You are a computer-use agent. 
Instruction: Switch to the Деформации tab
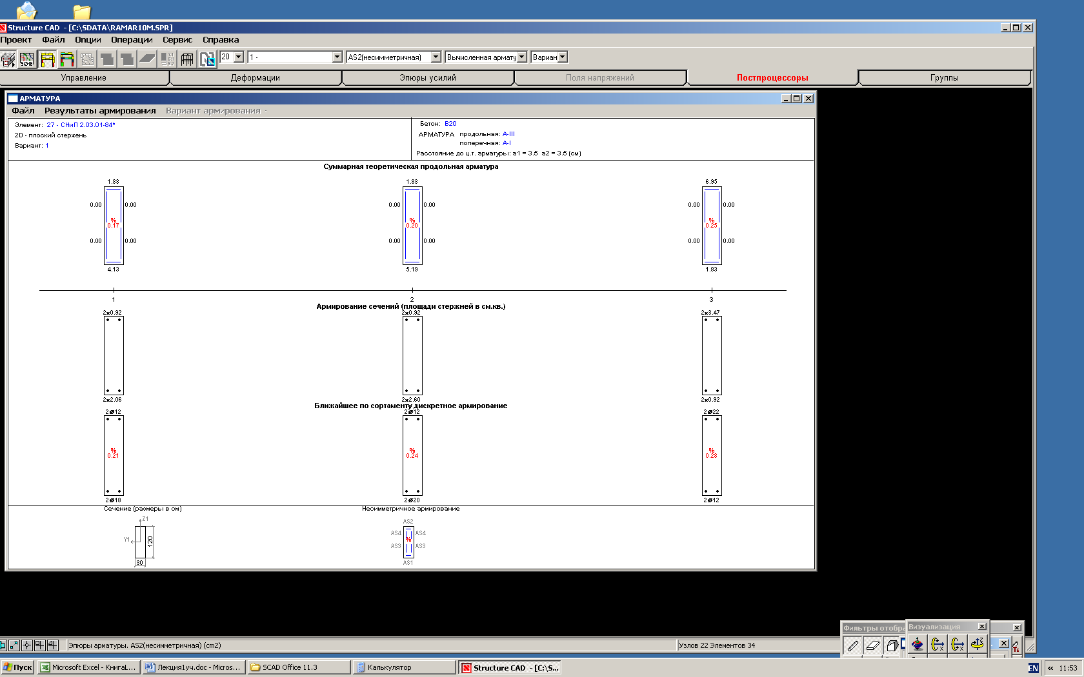point(256,77)
